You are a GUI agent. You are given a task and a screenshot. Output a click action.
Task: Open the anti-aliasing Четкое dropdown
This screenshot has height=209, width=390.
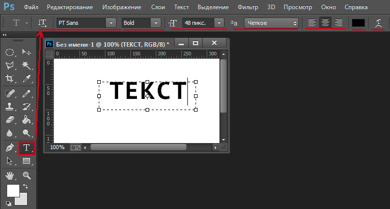point(271,23)
